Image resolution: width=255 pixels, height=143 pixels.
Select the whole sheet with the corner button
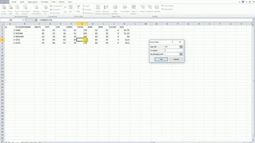pyautogui.click(x=2, y=24)
